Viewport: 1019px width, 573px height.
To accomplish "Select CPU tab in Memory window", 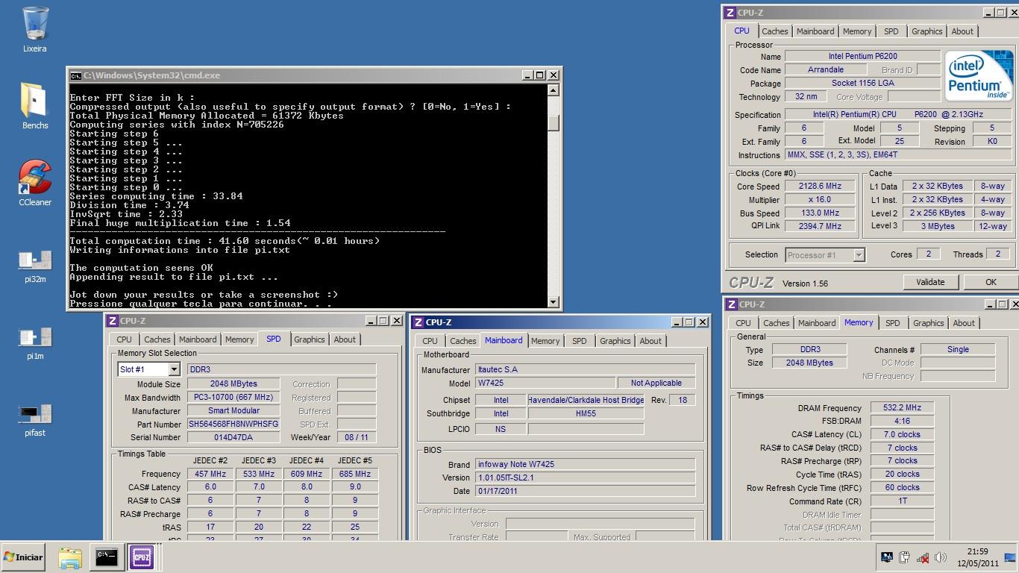I will 743,323.
